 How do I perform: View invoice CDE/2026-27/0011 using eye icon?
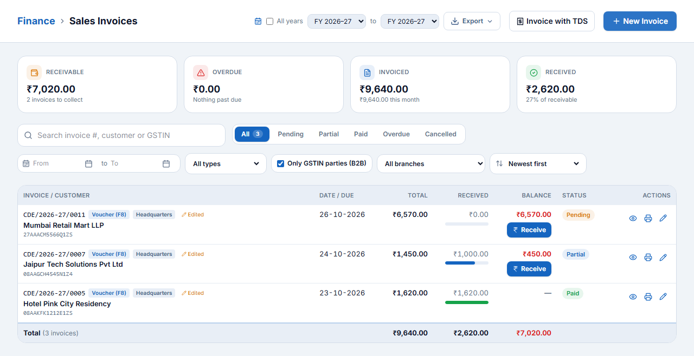pyautogui.click(x=633, y=219)
